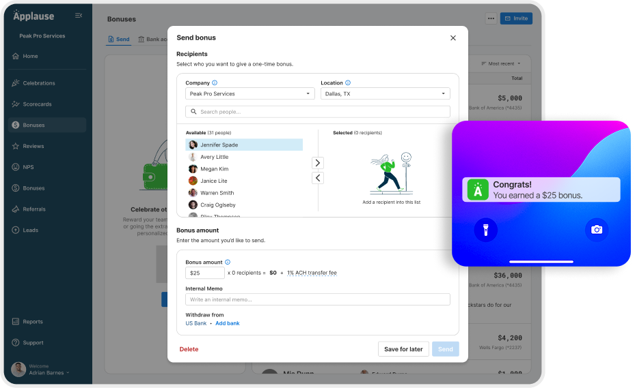635x388 pixels.
Task: Click the Internal Memo field
Action: pos(317,299)
